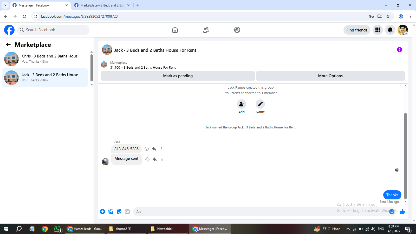Screen dimensions: 416x234
Task: Go back in browser history
Action: click(6, 16)
